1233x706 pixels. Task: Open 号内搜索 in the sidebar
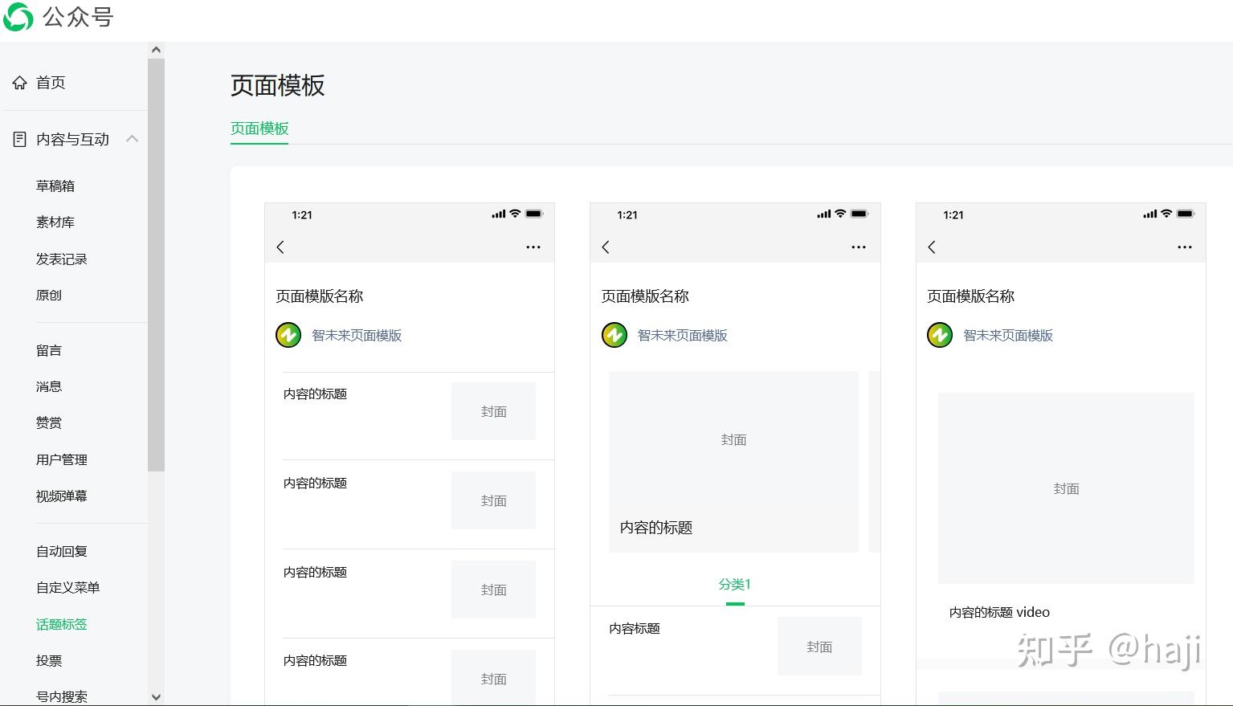pos(62,696)
